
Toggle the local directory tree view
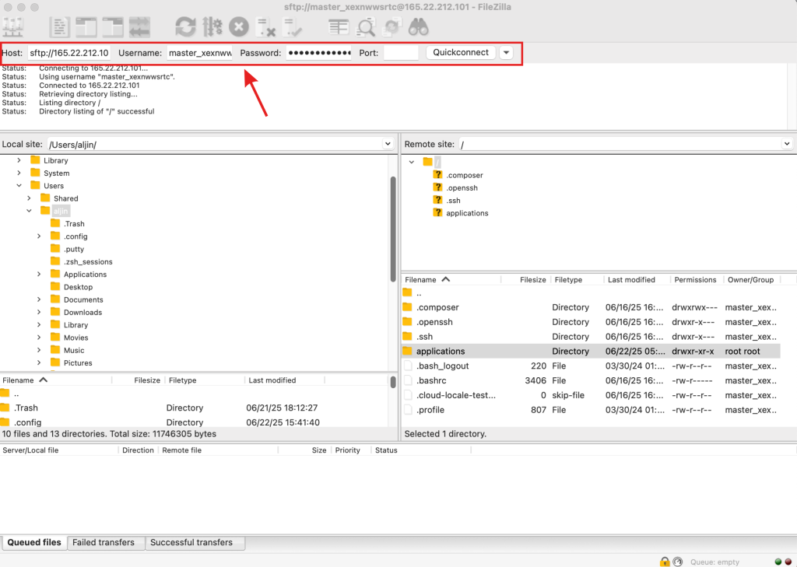click(86, 27)
